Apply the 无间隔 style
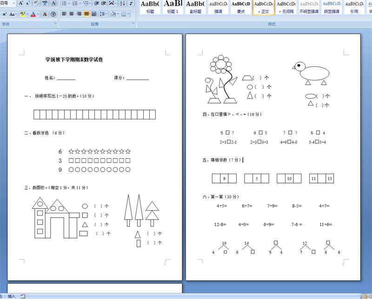Screen dimensions: 372x299 pyautogui.click(x=286, y=7)
